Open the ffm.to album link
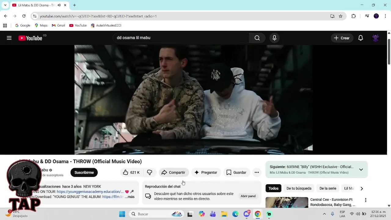 (113, 197)
